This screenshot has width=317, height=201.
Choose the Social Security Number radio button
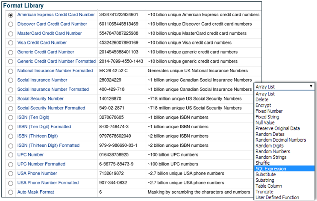point(10,99)
